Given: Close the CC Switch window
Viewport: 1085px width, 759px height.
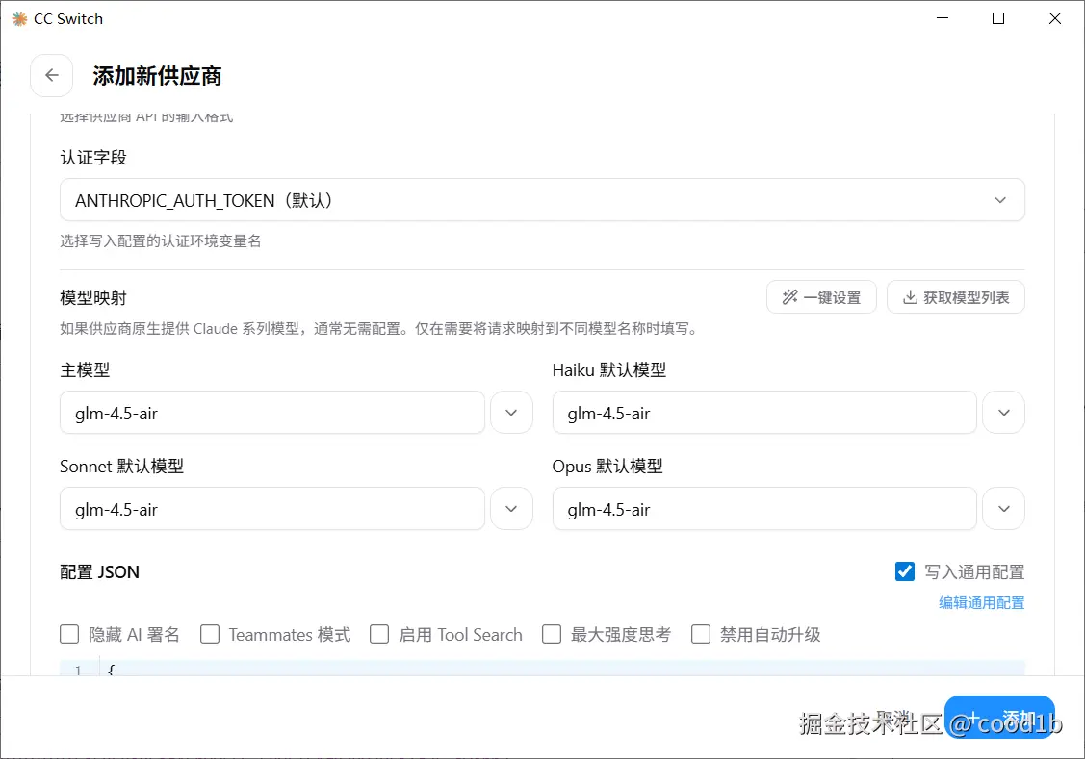Looking at the screenshot, I should pyautogui.click(x=1054, y=18).
